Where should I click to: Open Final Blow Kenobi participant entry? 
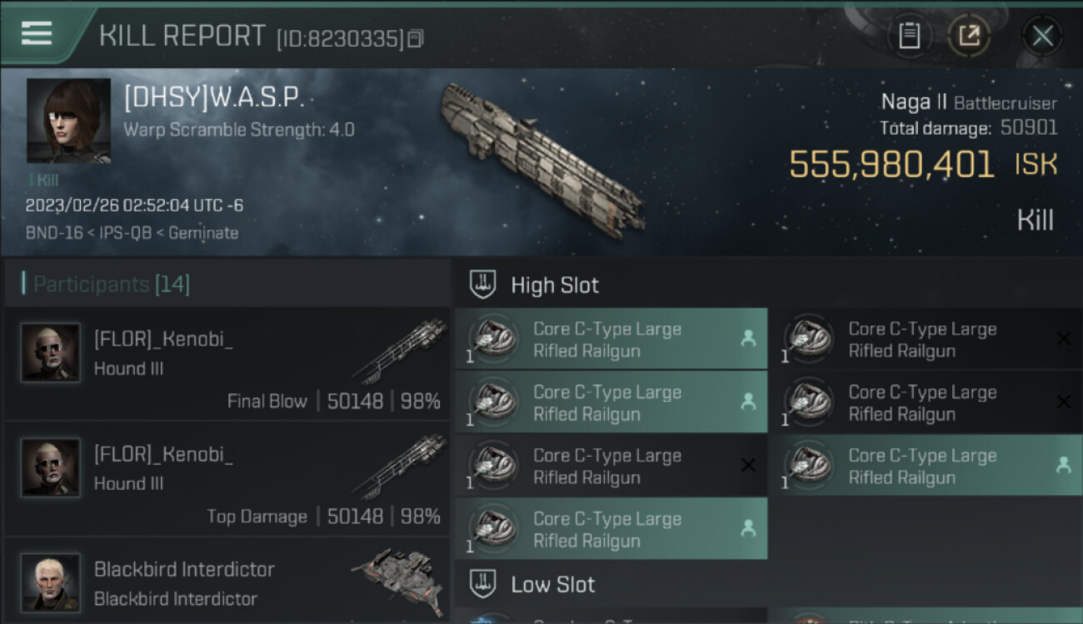pyautogui.click(x=227, y=364)
